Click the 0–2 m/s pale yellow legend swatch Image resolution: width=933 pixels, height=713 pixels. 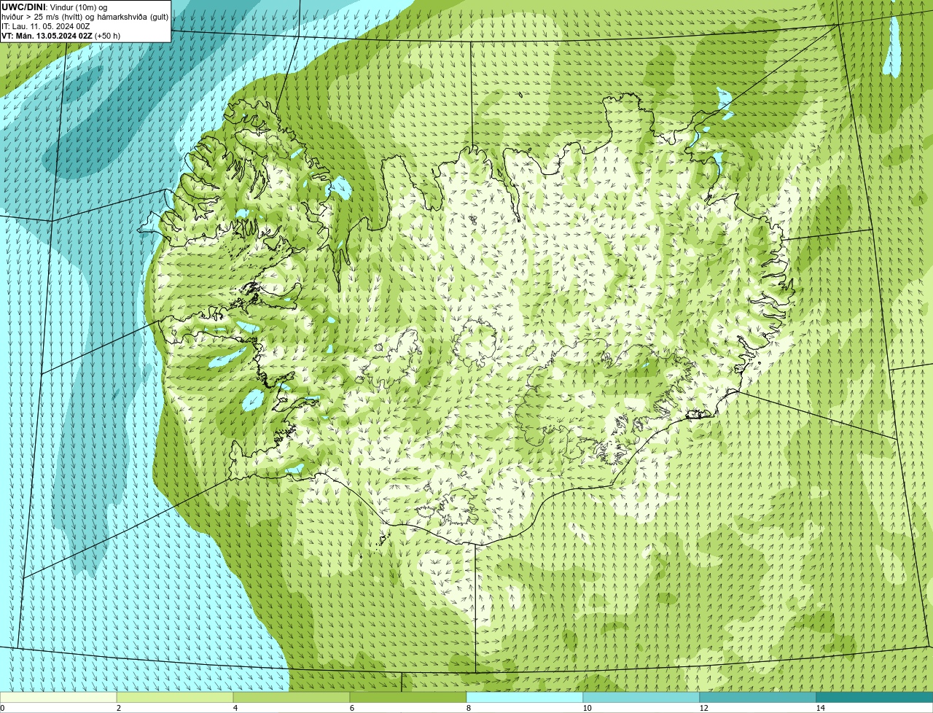[x=58, y=698]
